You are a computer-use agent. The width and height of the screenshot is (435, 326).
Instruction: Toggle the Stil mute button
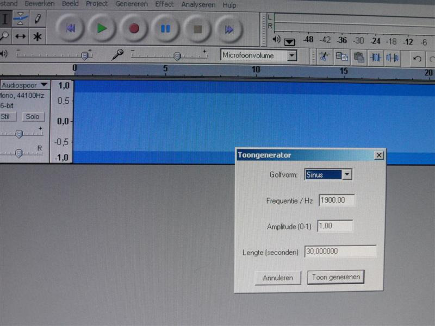click(x=6, y=116)
